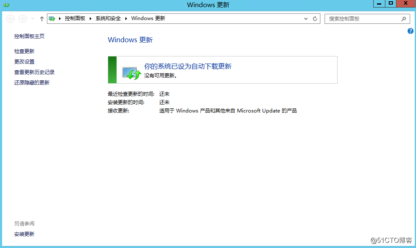Open the address bar history dropdown
Viewport: 416px width, 248px height.
tap(306, 19)
